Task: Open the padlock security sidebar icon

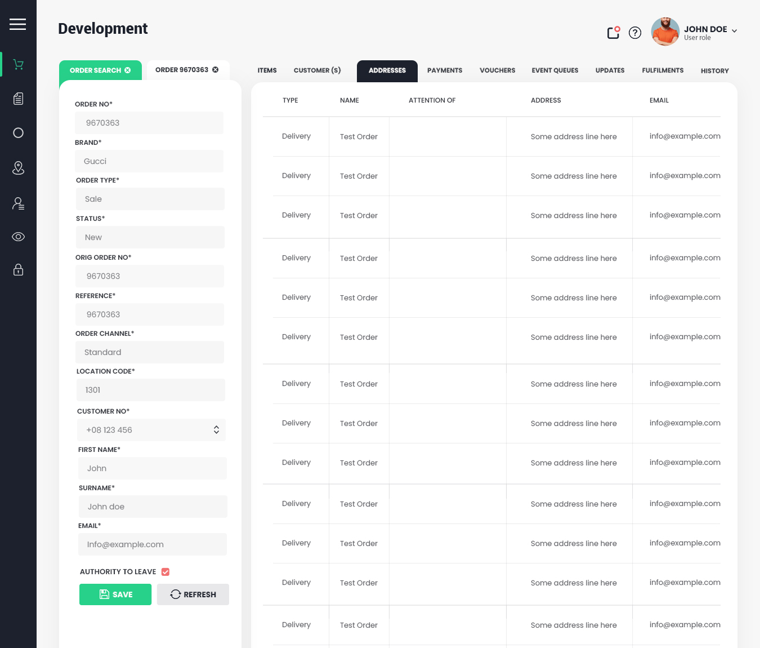Action: click(19, 269)
